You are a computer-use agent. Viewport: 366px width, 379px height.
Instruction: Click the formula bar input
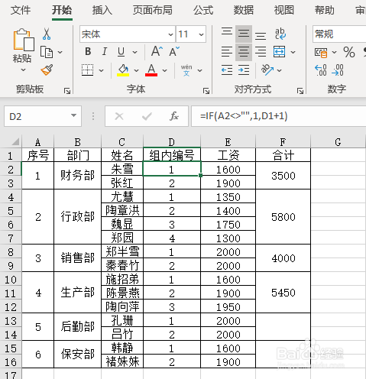pyautogui.click(x=279, y=116)
